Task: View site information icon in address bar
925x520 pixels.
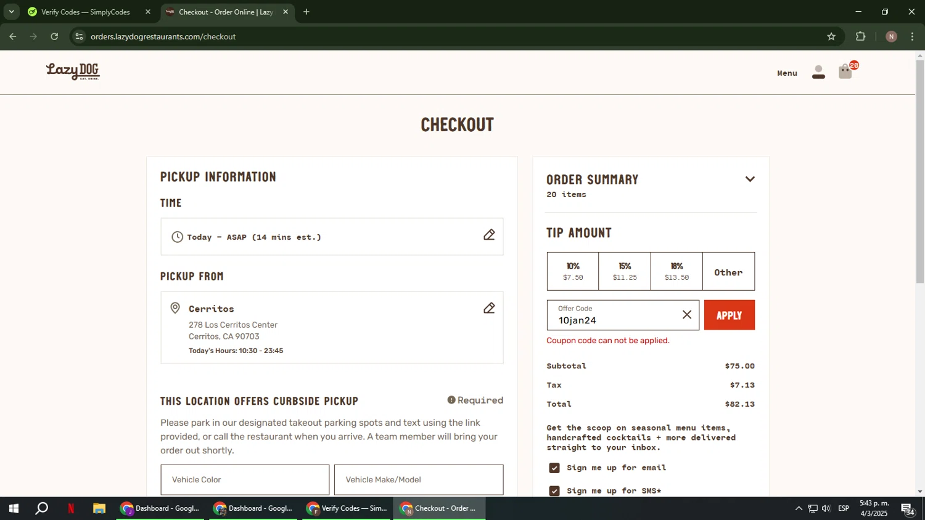Action: [x=79, y=36]
